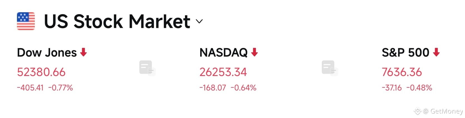The height and width of the screenshot is (118, 465).
Task: Click the @ GetMoney watermark text
Action: (x=443, y=111)
